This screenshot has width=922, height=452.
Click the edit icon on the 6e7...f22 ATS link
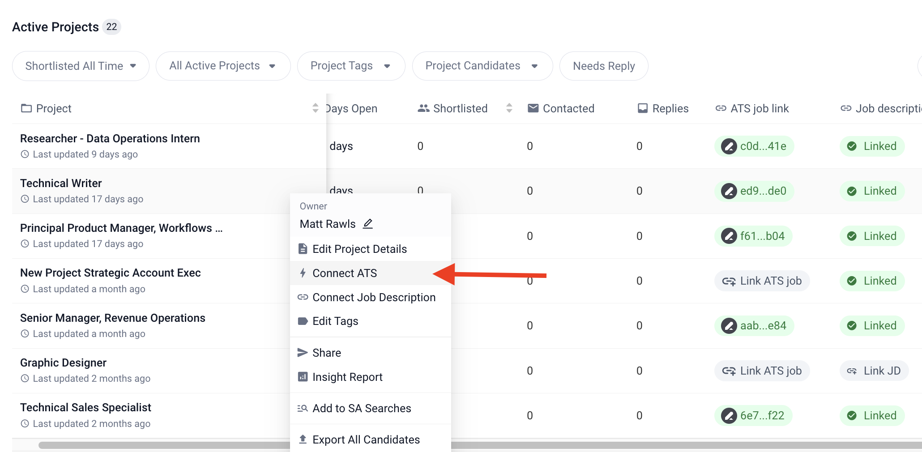pos(729,416)
